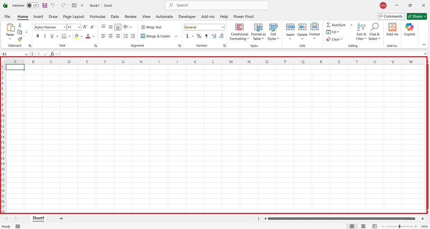Click Merge & Center
This screenshot has height=229, width=430.
156,36
